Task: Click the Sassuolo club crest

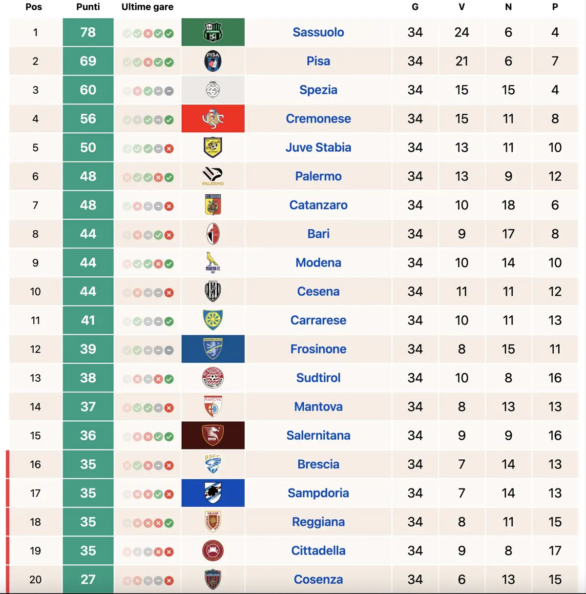Action: [x=213, y=32]
